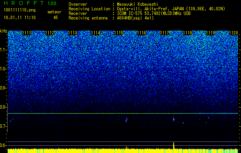Pick the 1116 time marker
241x153 pixels.
pyautogui.click(x=141, y=33)
